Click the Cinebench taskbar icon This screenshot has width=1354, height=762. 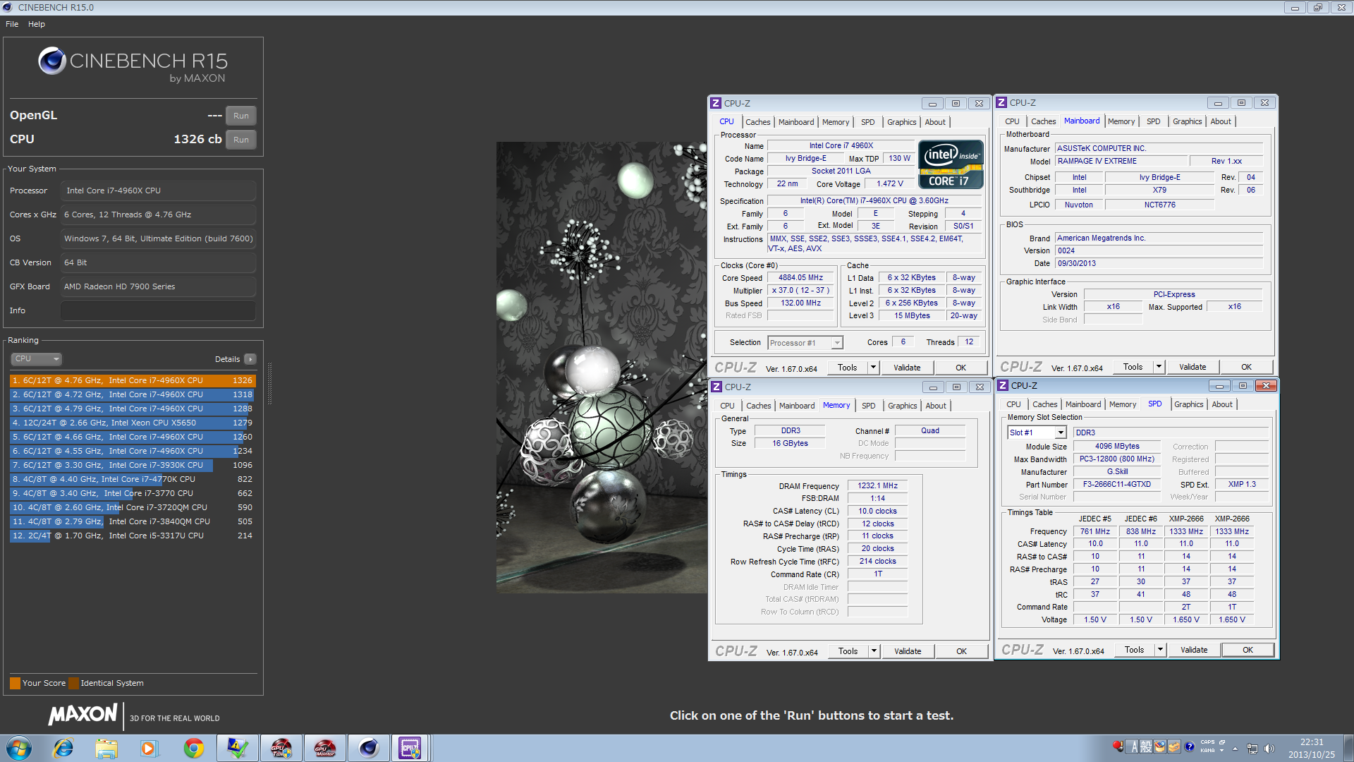[368, 748]
